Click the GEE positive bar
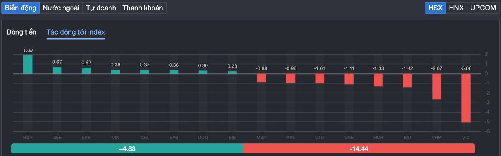The height and width of the screenshot is (156, 501). (x=57, y=70)
